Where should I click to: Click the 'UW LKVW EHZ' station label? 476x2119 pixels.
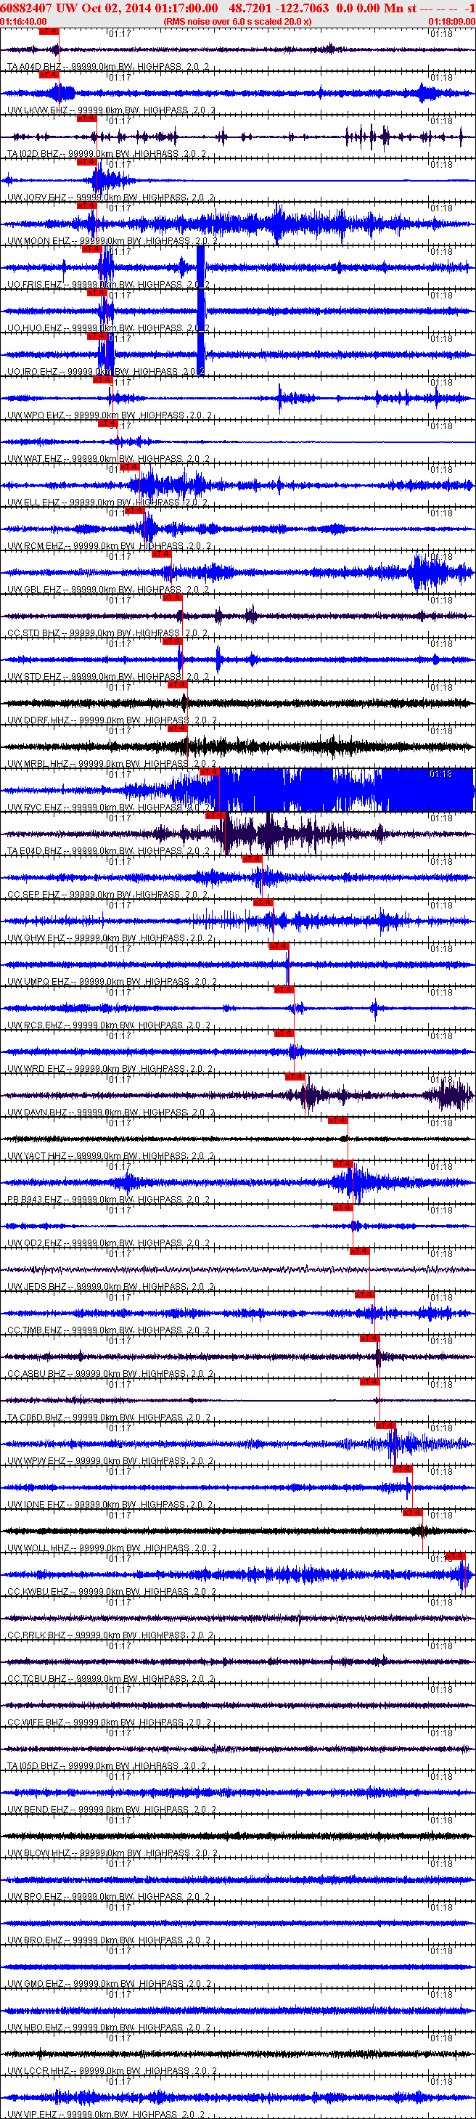pos(38,110)
